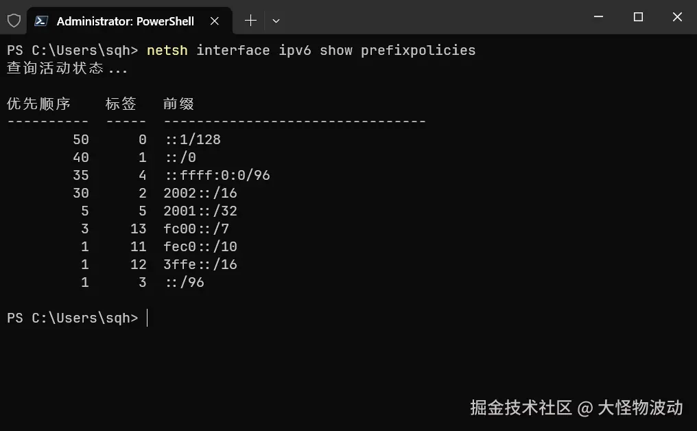Click the bottom PS prompt cursor
The image size is (697, 431).
pos(147,318)
